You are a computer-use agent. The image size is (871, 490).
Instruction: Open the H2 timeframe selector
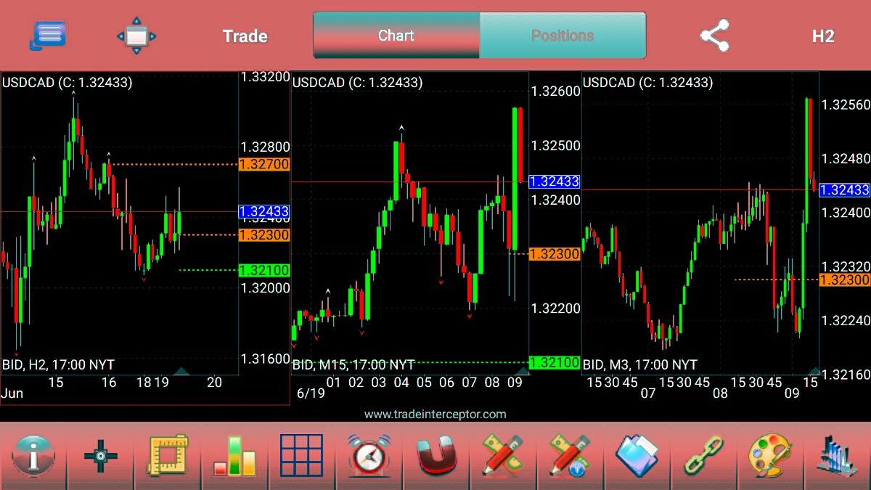(x=822, y=36)
